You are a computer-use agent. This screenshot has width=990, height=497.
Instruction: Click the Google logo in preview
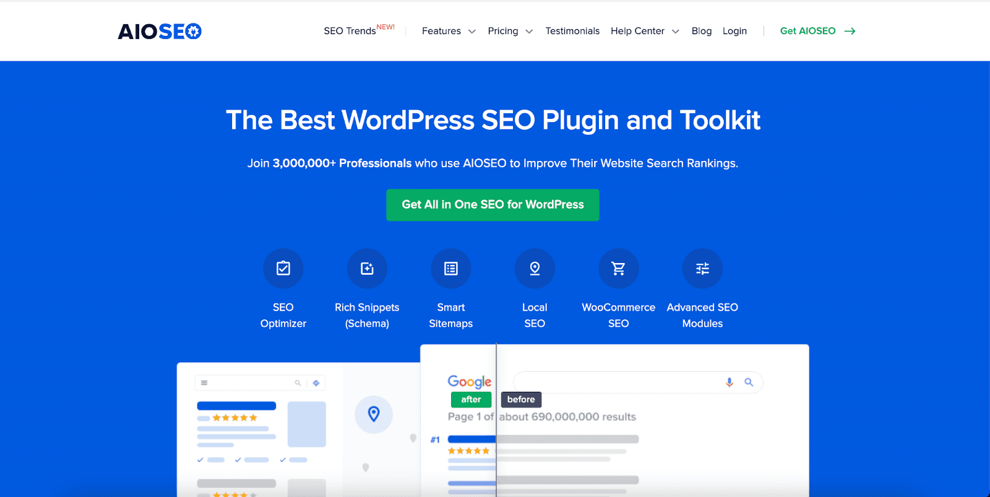pyautogui.click(x=470, y=381)
